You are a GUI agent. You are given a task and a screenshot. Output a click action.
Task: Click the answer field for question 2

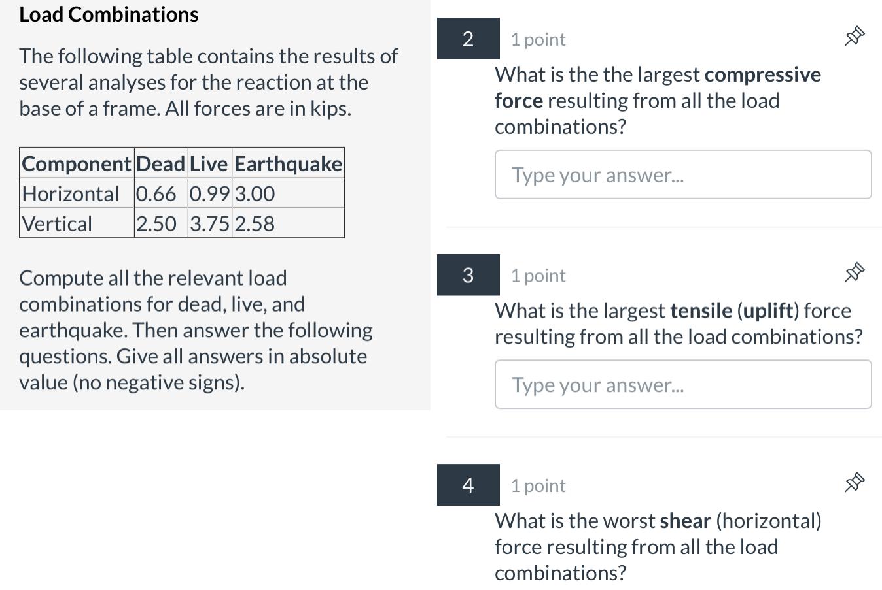tap(683, 174)
